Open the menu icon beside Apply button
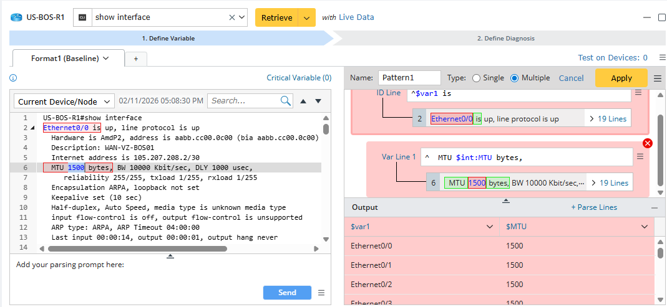 [658, 78]
